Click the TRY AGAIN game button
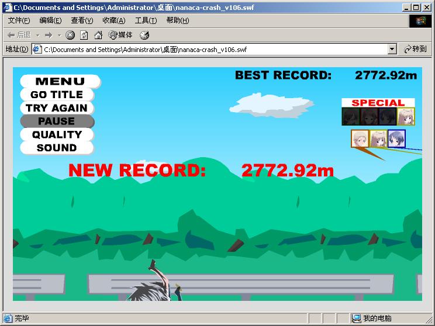Viewport: 435px width, 326px height. coord(57,108)
